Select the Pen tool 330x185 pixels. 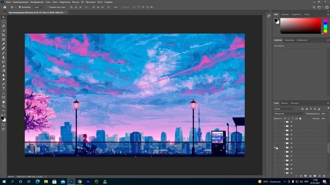pos(4,84)
